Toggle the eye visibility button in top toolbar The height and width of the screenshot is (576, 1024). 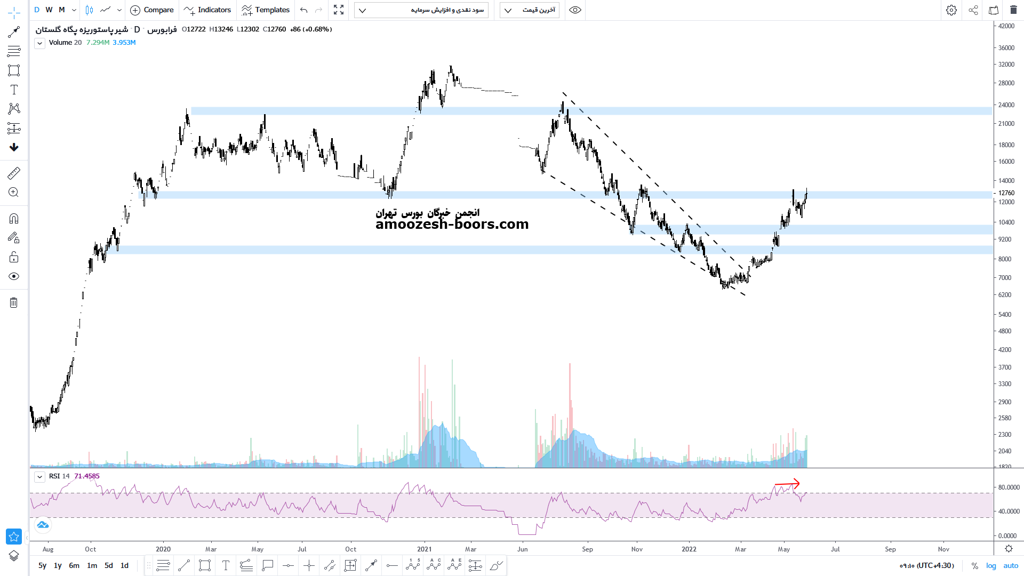[x=575, y=10]
